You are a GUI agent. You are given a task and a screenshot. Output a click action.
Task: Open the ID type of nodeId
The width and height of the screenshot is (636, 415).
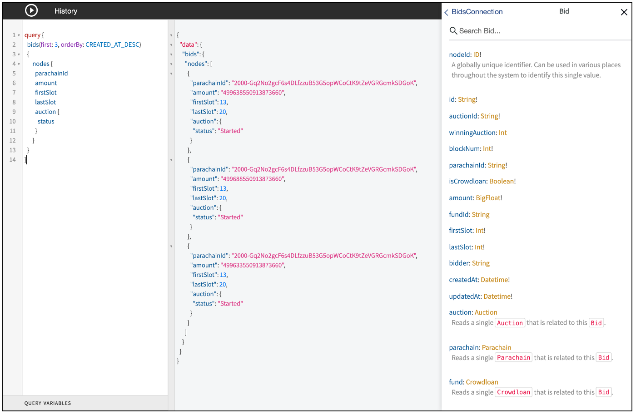[x=476, y=54]
